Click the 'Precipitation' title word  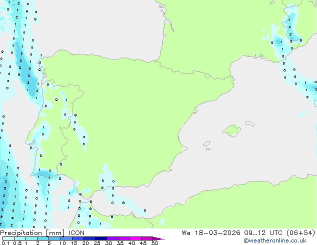tap(21, 233)
